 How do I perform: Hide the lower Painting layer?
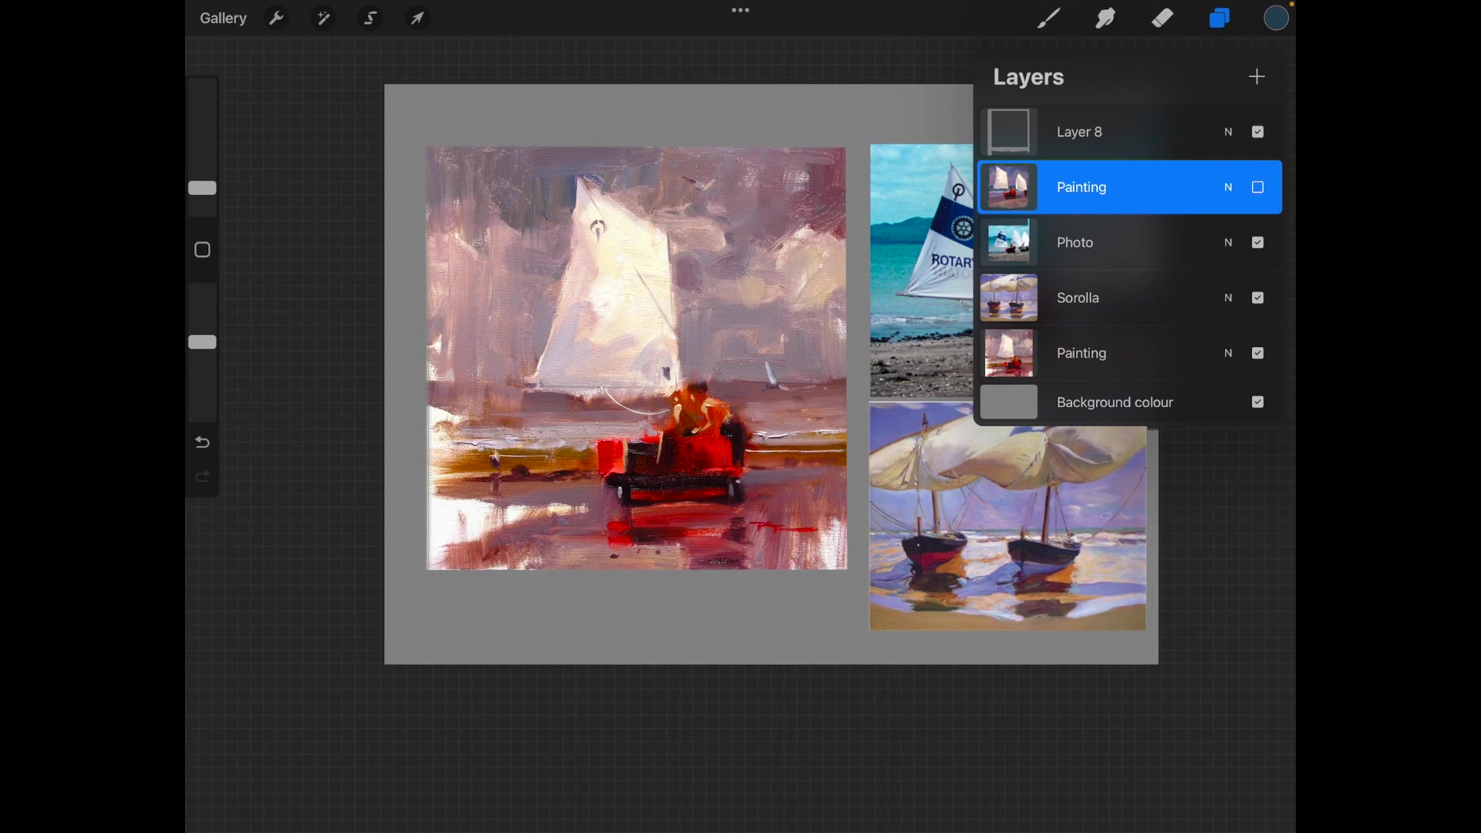[1258, 353]
